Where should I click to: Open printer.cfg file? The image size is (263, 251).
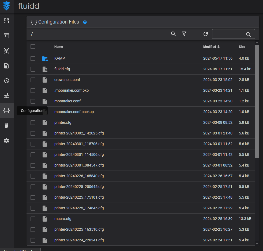click(x=63, y=122)
